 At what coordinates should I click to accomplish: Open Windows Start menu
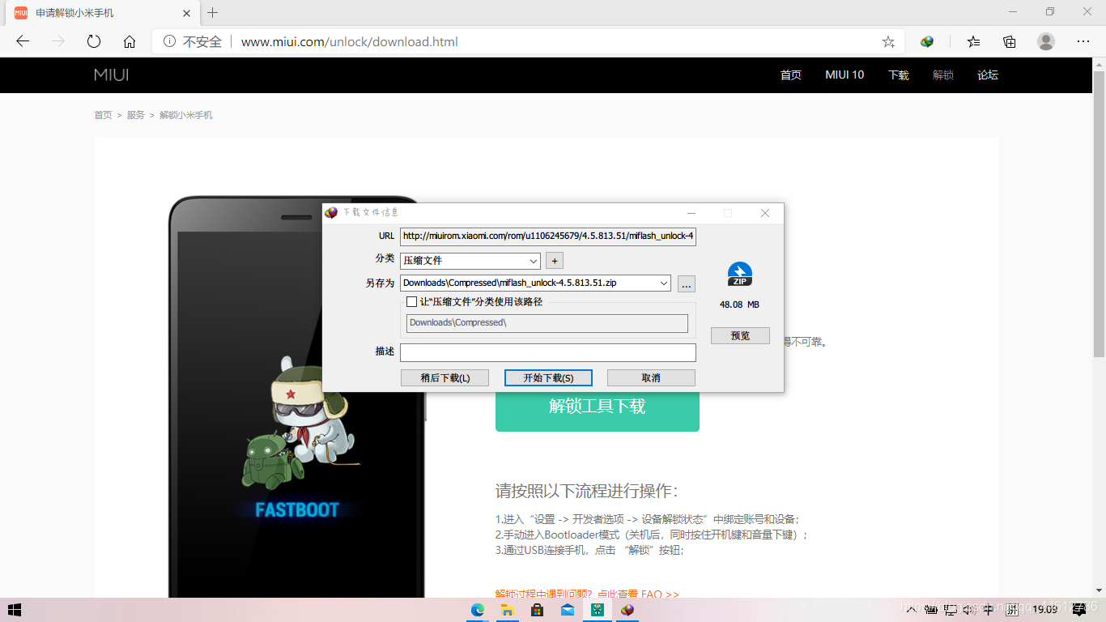click(14, 610)
